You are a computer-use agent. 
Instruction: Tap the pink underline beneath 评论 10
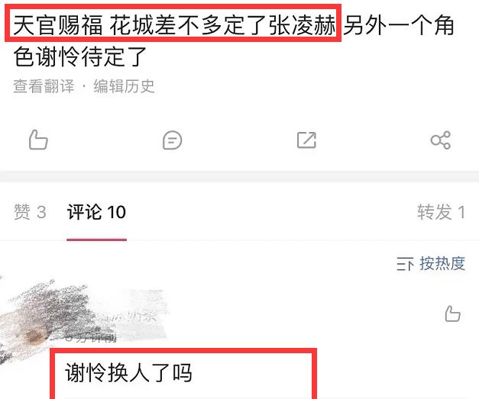point(96,240)
